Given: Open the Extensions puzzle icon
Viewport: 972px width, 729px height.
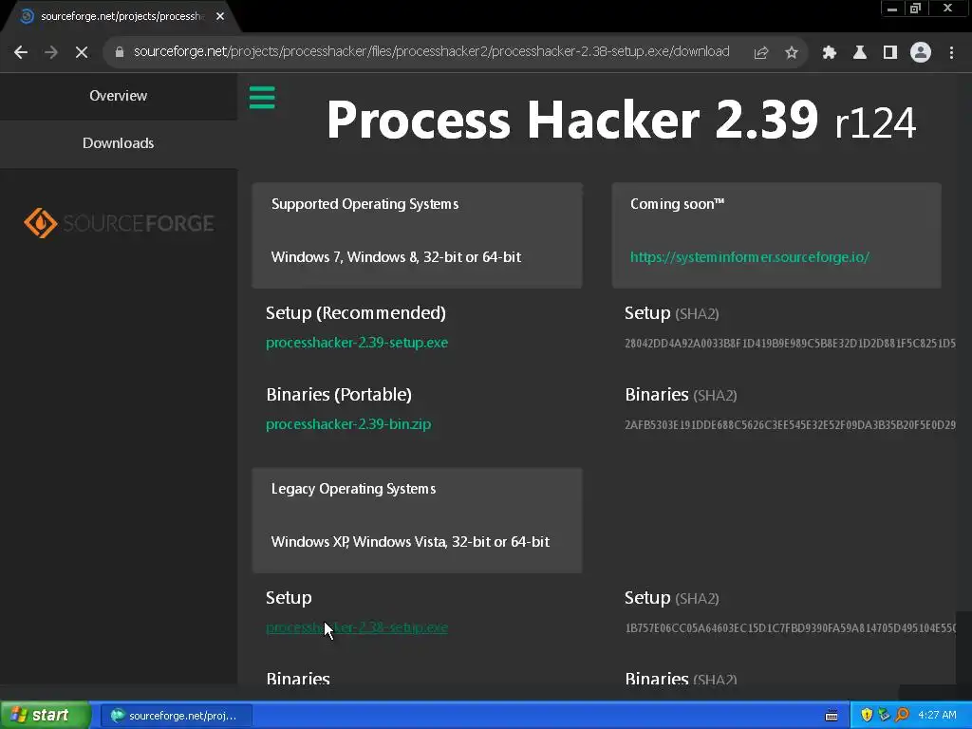Looking at the screenshot, I should pyautogui.click(x=829, y=53).
